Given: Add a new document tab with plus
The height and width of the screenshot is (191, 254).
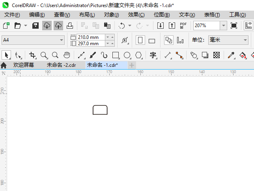Looking at the screenshot, I should tap(132, 65).
